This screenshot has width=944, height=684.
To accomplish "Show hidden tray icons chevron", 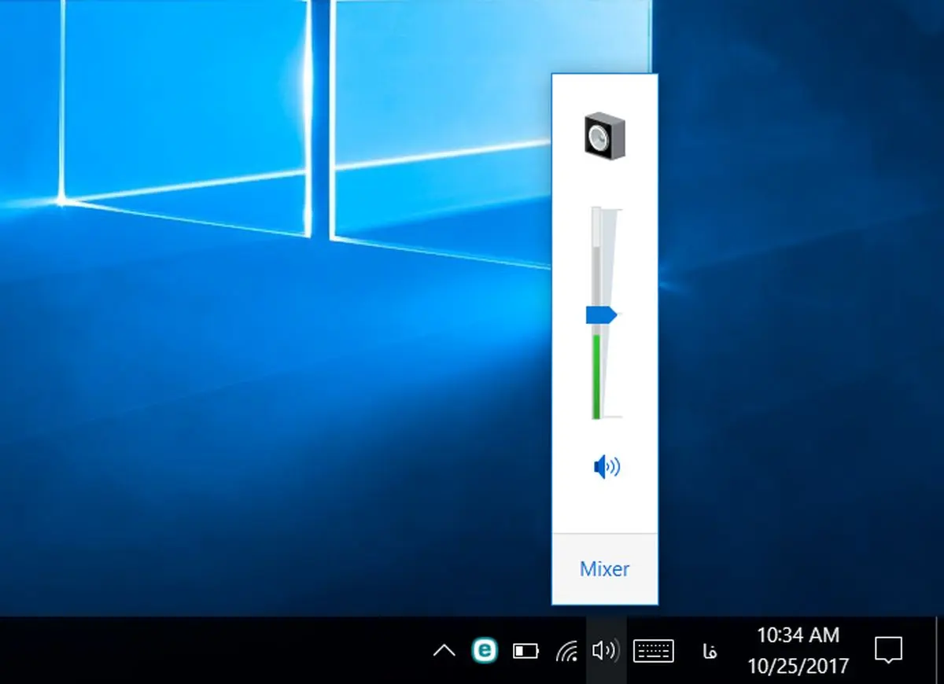I will pyautogui.click(x=444, y=650).
